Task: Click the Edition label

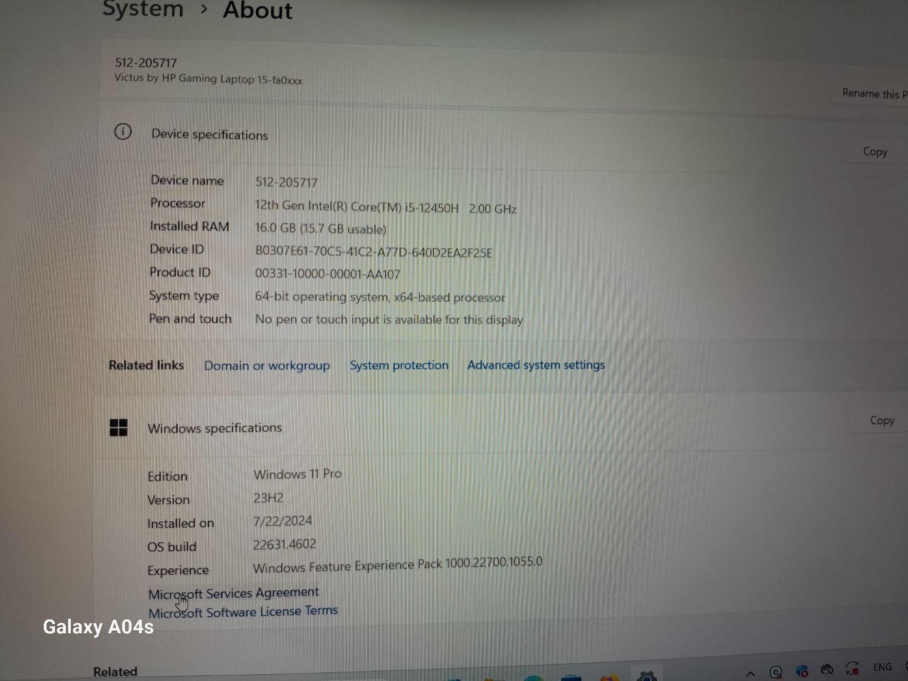Action: pos(167,476)
